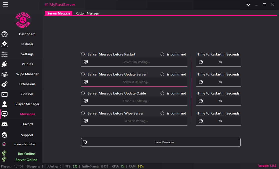Mark restart message as command
The height and width of the screenshot is (169, 279).
[x=162, y=54]
